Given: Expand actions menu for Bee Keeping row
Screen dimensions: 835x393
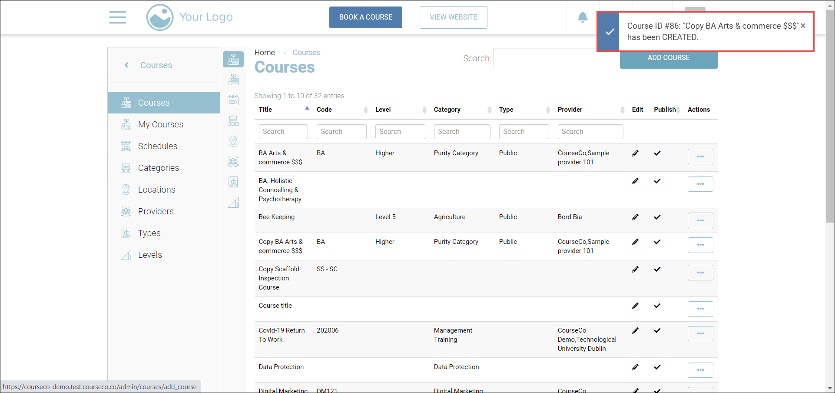Looking at the screenshot, I should (700, 220).
